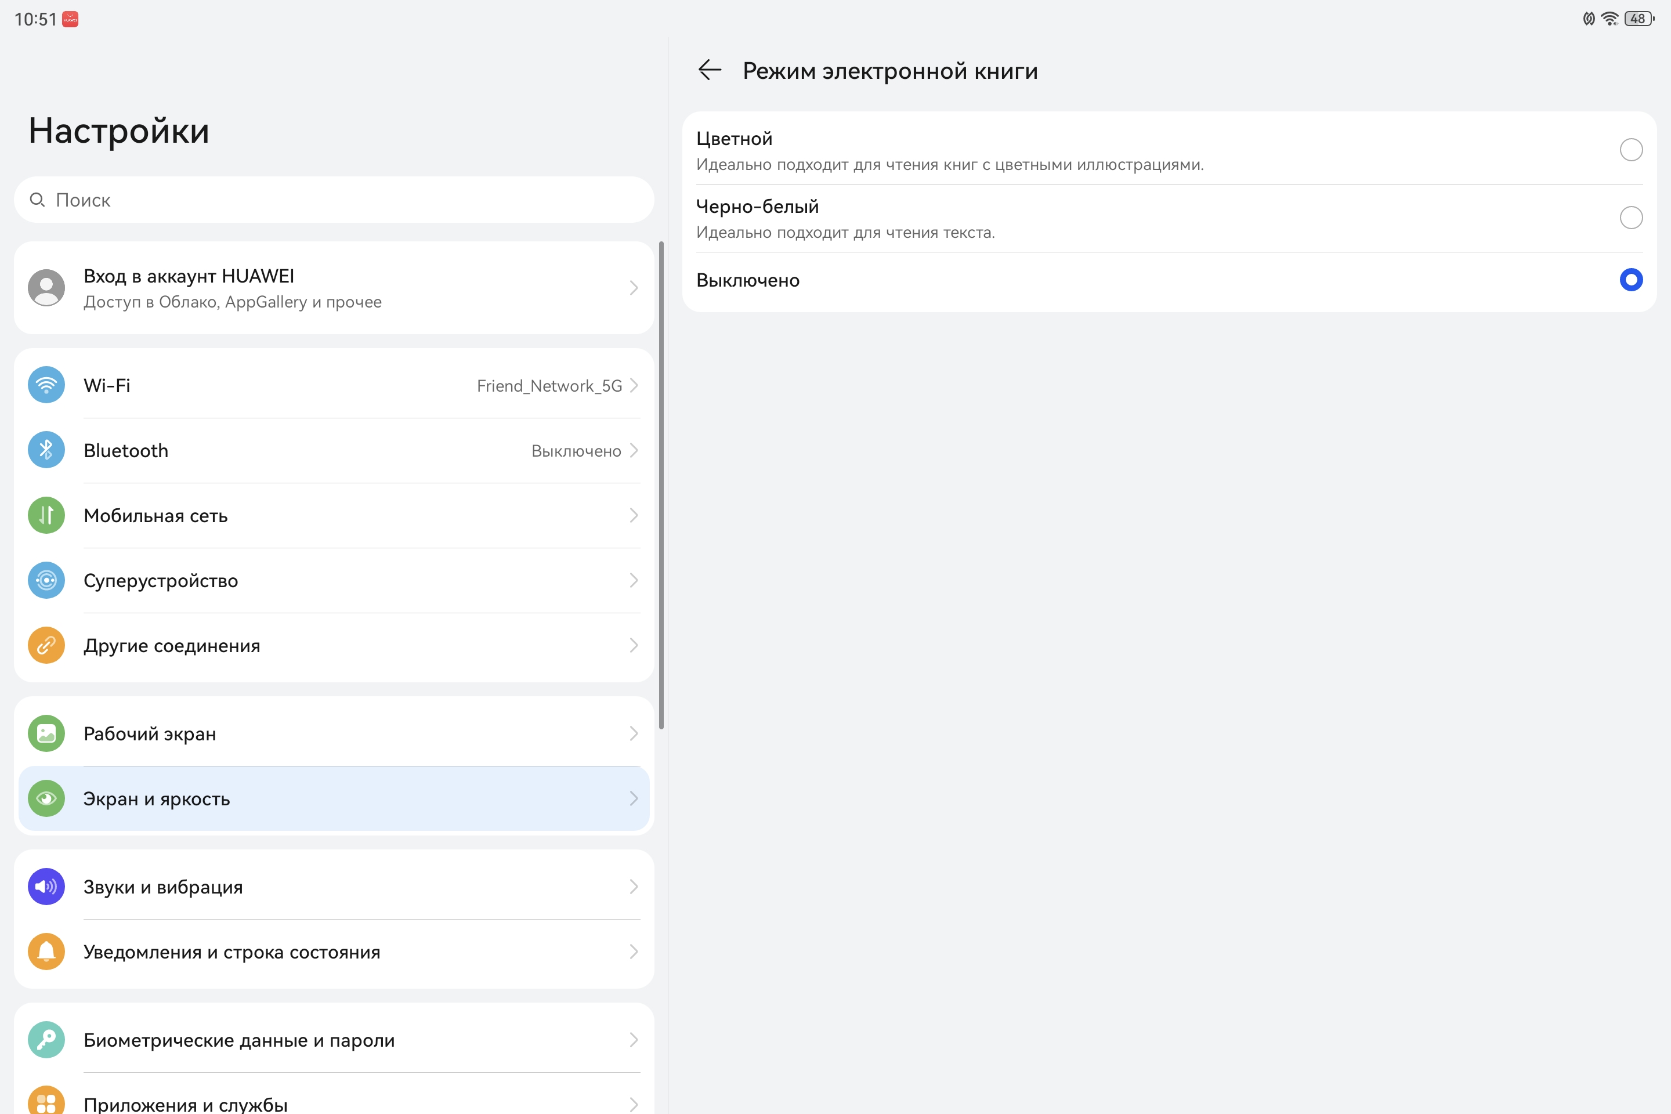Click the Уведомления bell icon
The width and height of the screenshot is (1671, 1114).
[x=46, y=952]
